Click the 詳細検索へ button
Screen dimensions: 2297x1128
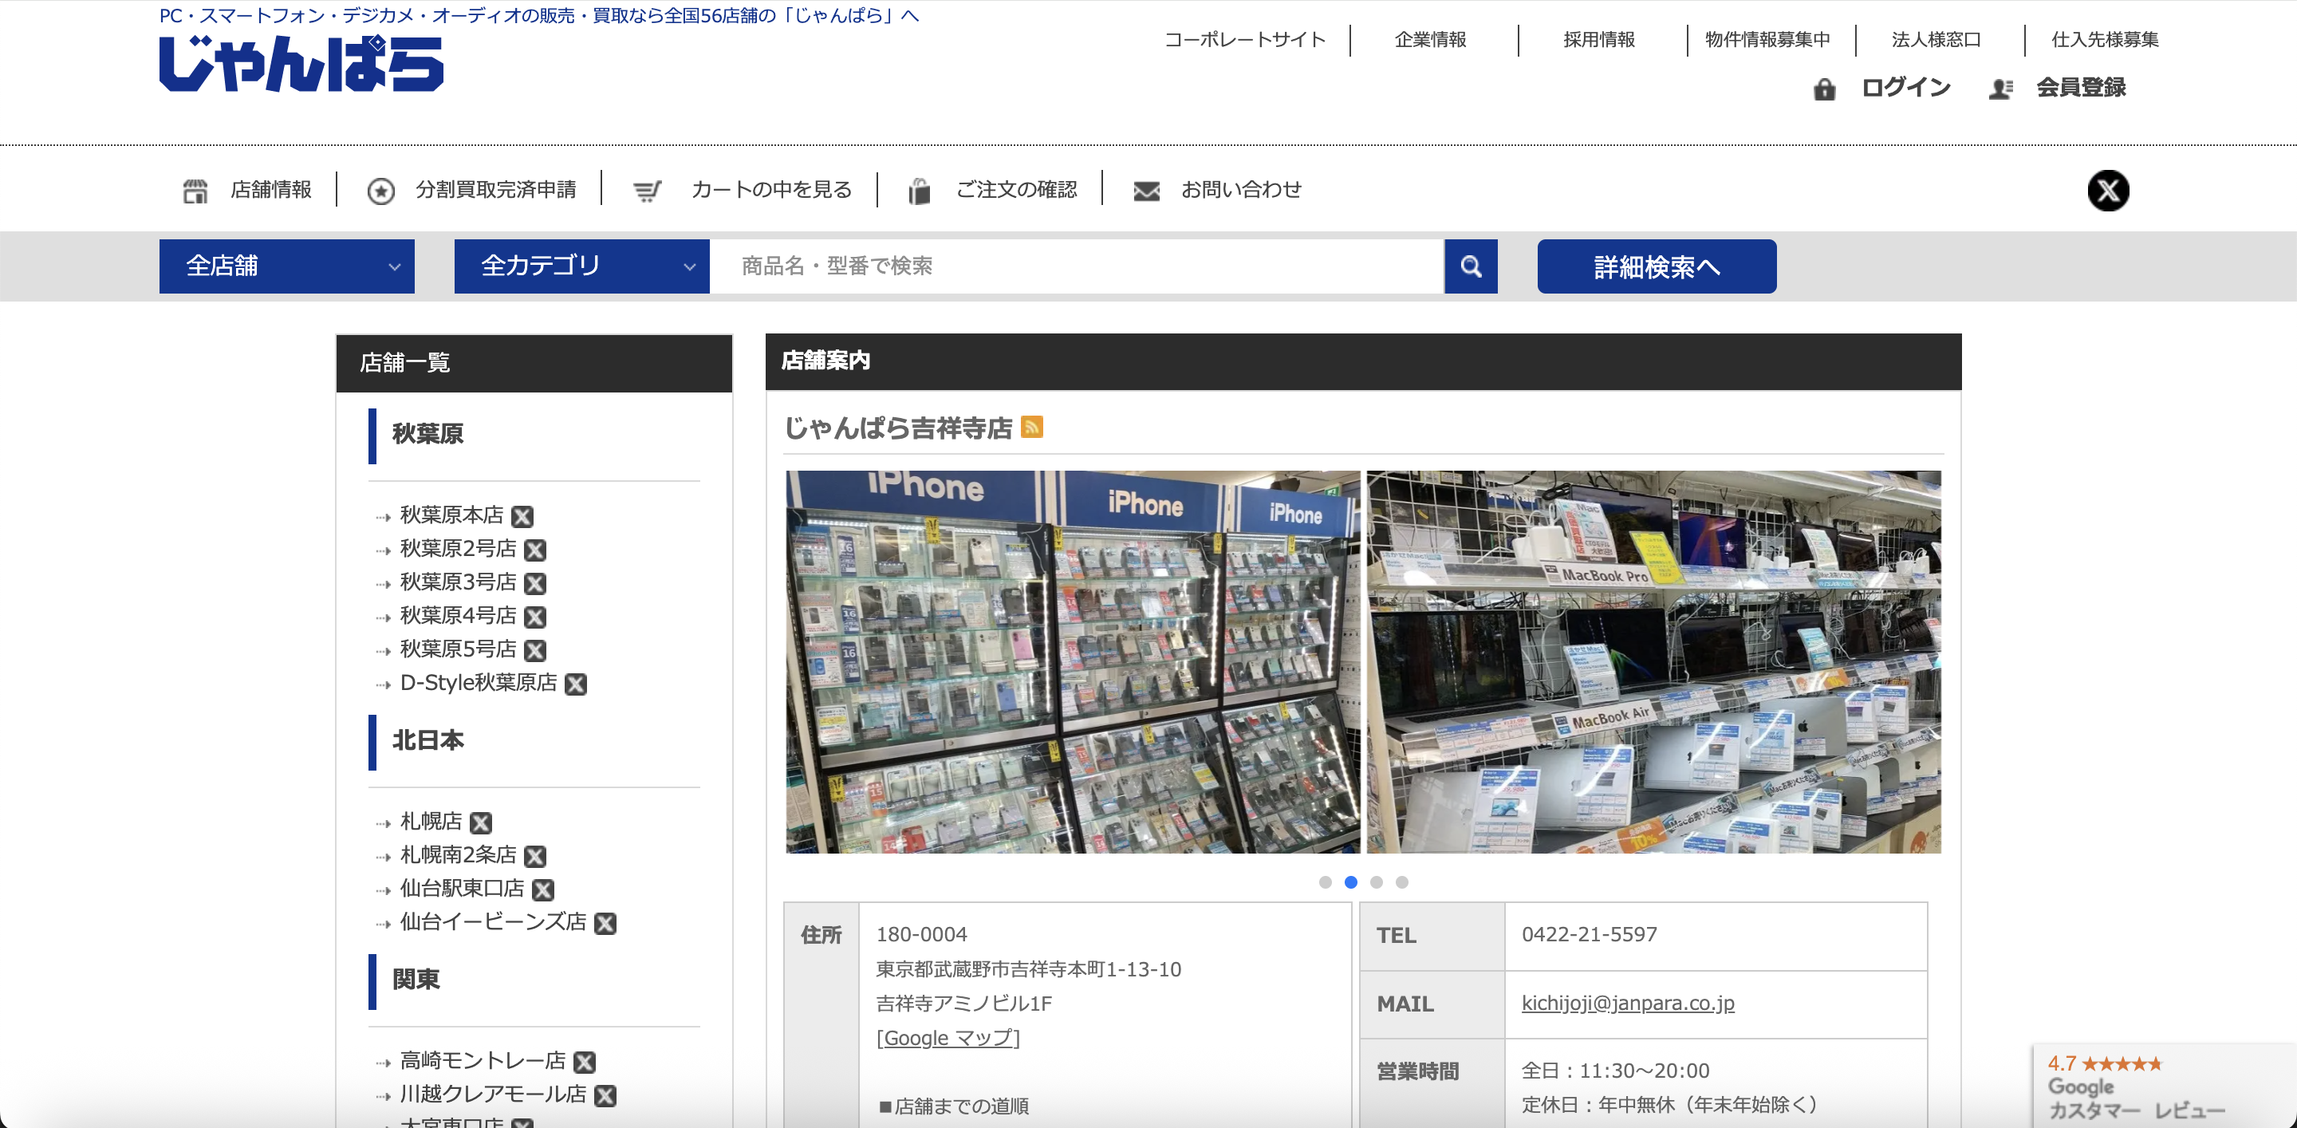click(x=1656, y=266)
